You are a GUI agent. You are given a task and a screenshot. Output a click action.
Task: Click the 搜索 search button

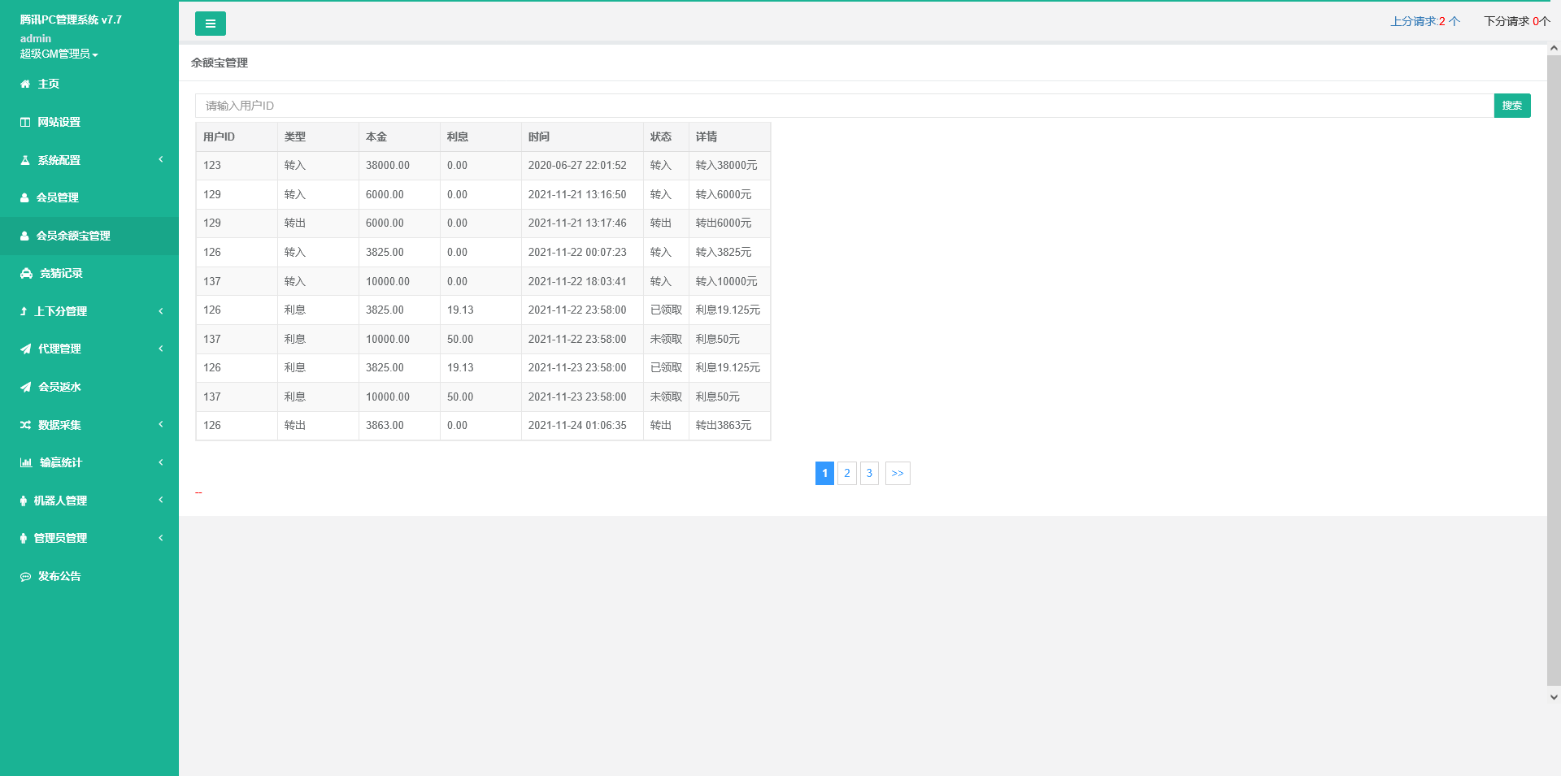point(1512,106)
